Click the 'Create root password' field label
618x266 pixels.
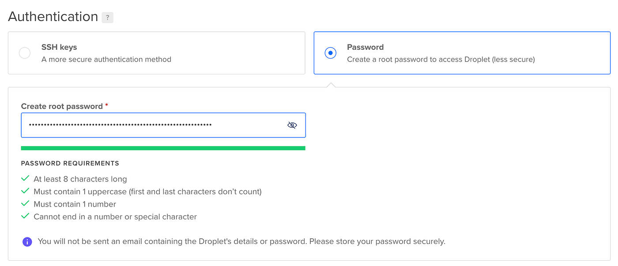(x=61, y=106)
